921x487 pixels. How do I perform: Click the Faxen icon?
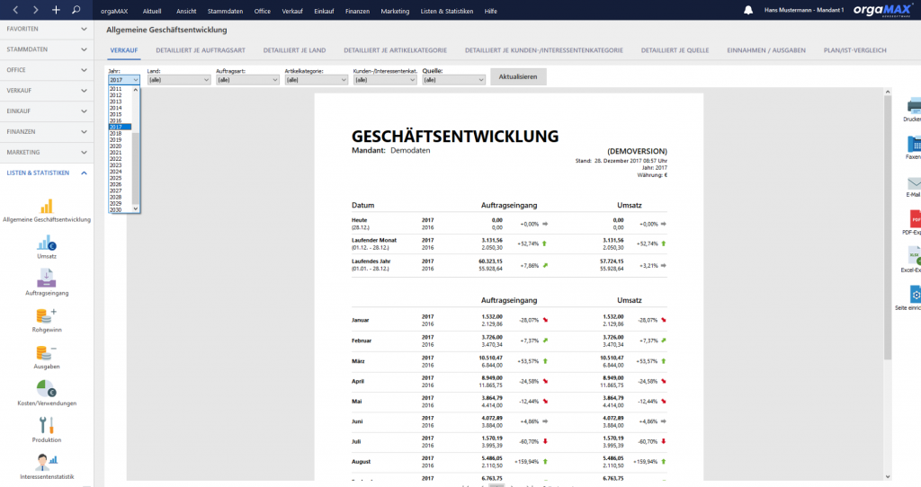914,144
